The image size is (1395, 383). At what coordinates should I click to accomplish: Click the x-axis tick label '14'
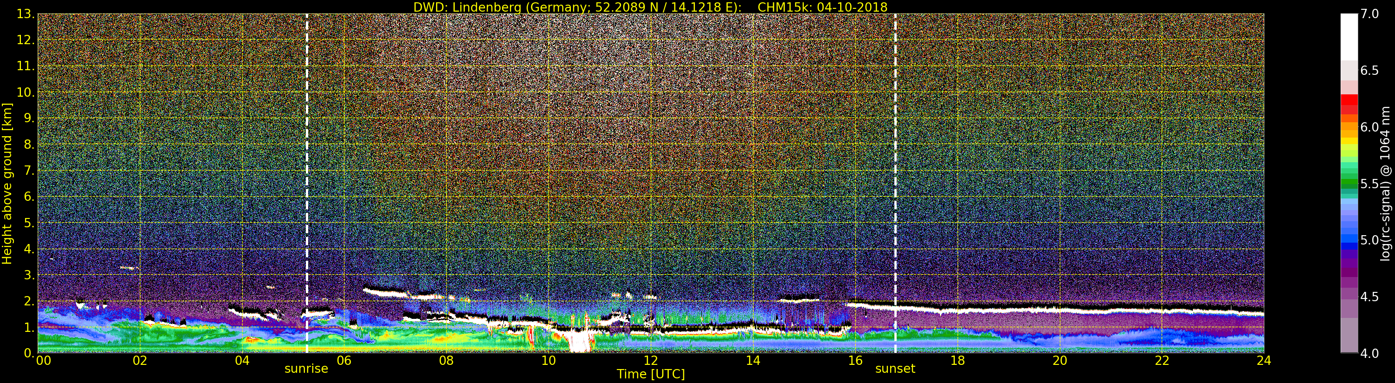pos(753,361)
